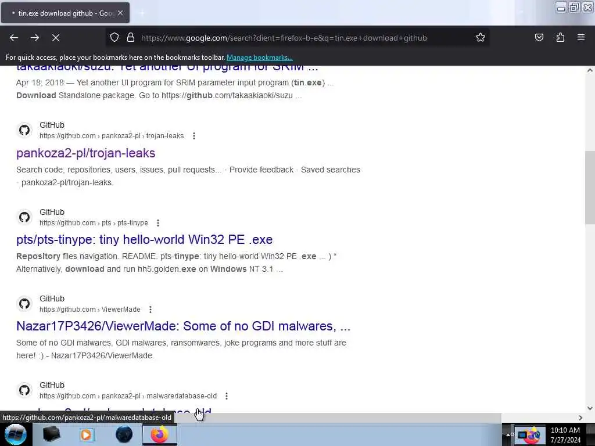Close the tin.exe download github tab
Screen dimensions: 595x446
(x=120, y=13)
